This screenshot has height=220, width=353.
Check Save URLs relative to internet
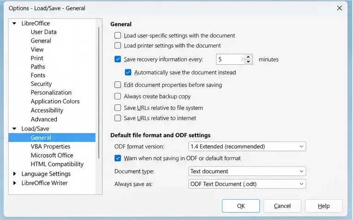click(x=117, y=118)
